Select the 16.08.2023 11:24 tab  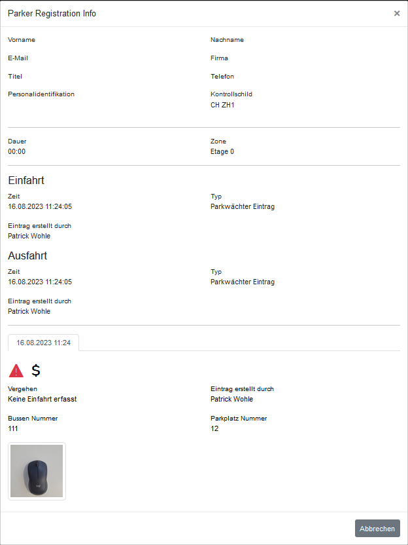click(x=43, y=343)
